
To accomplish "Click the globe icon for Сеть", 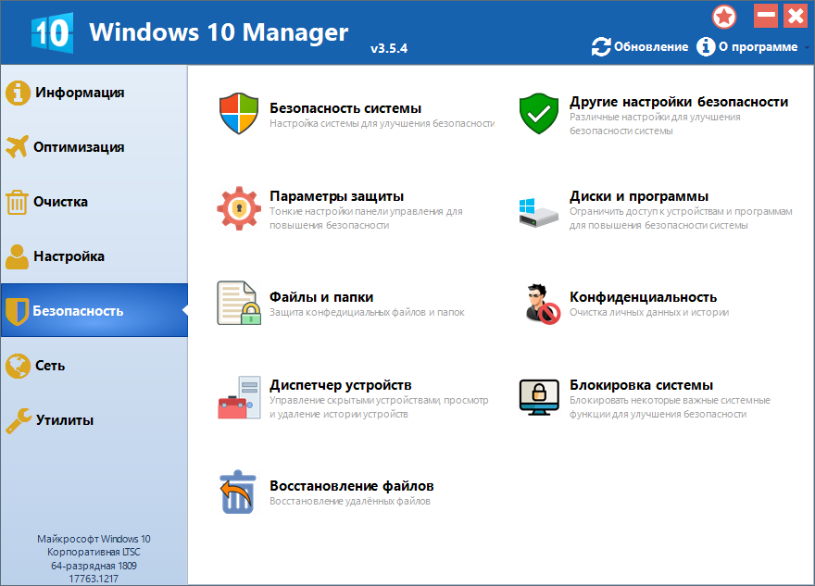I will click(18, 366).
